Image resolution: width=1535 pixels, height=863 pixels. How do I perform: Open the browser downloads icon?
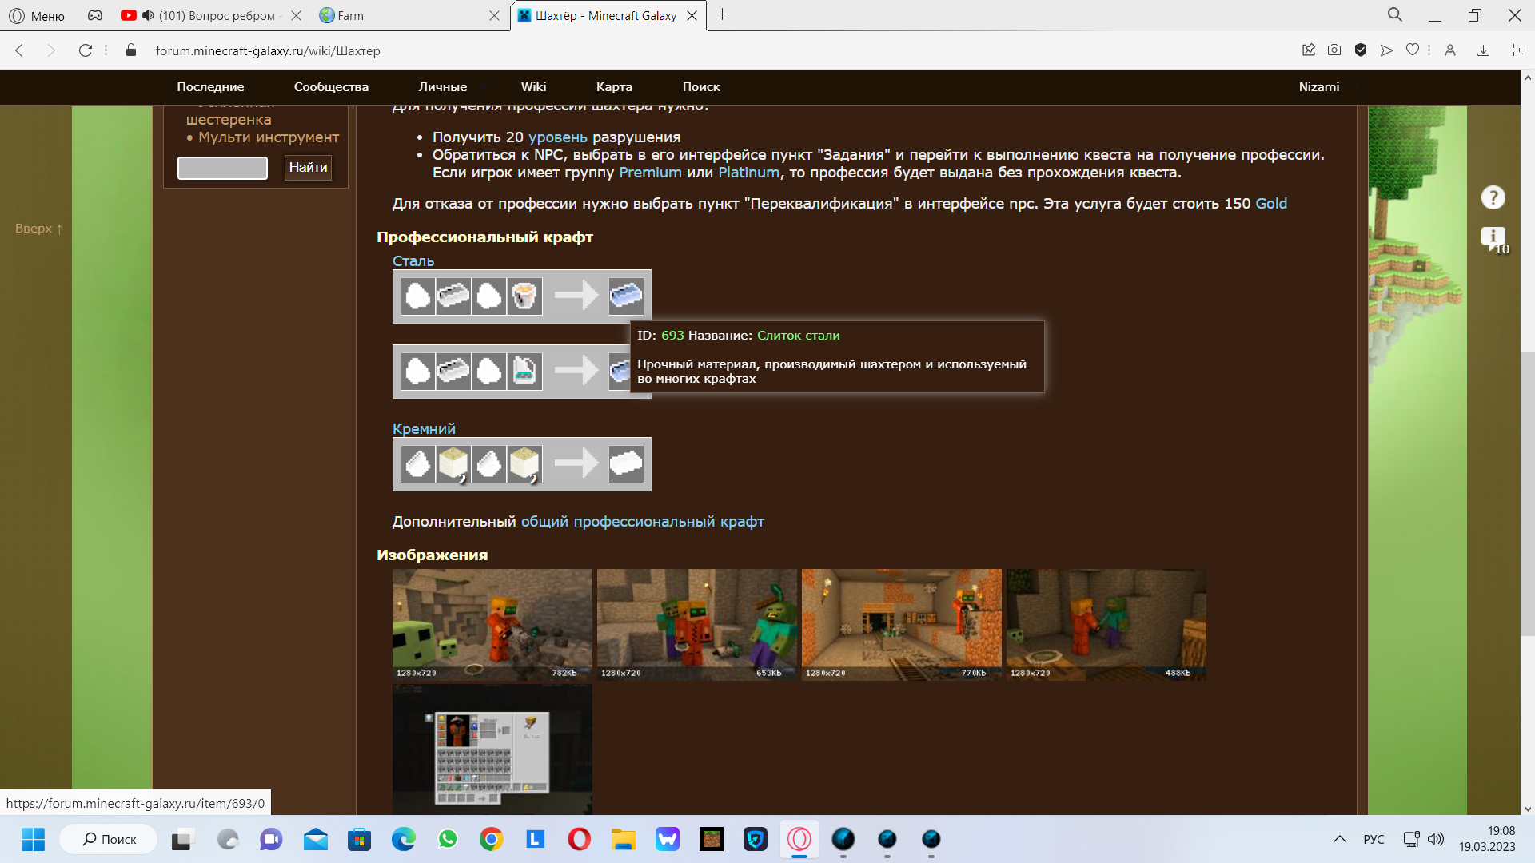coord(1483,50)
